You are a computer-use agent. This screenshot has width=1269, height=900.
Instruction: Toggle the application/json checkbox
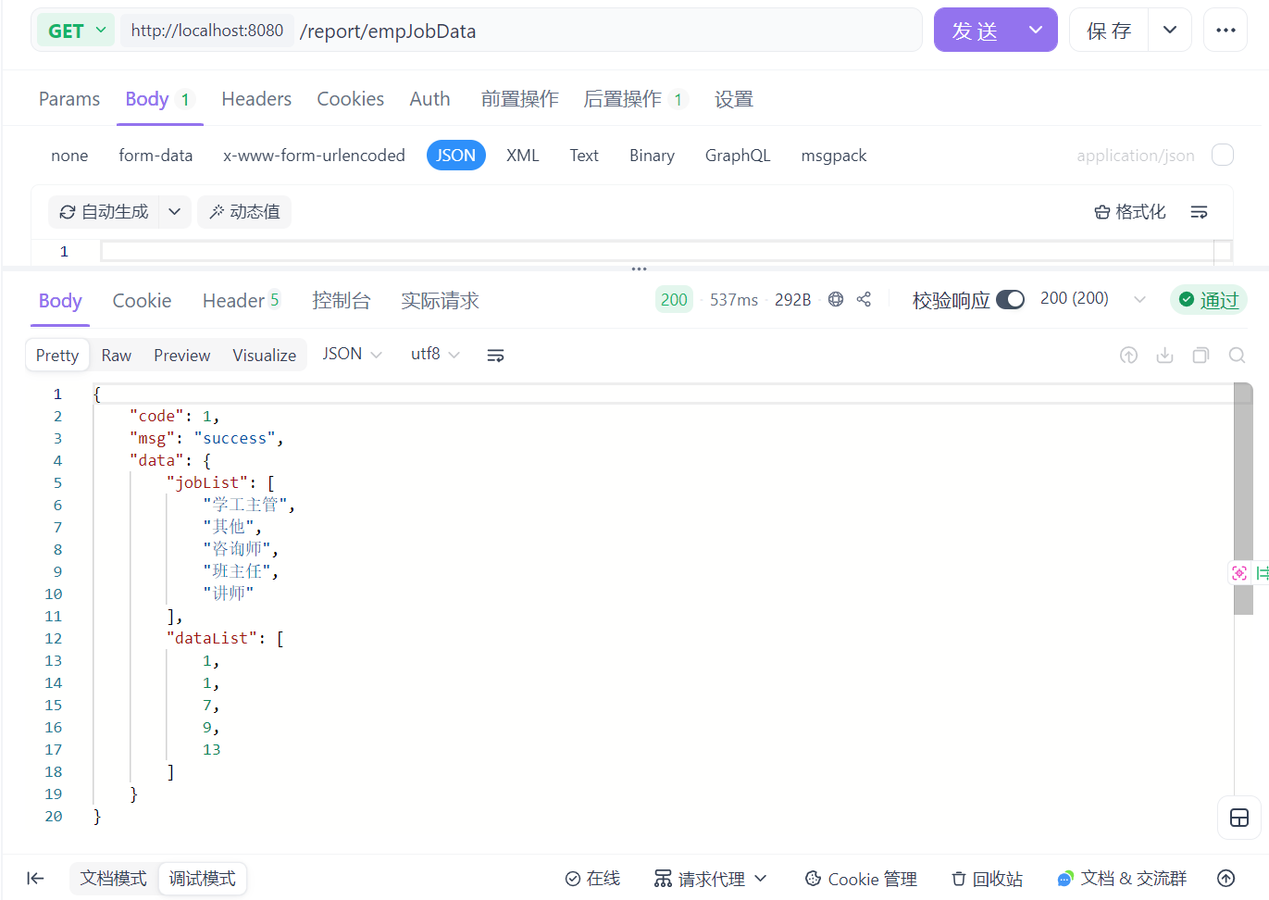coord(1223,155)
